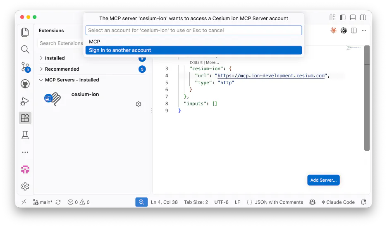Viewport: 387px width, 228px height.
Task: Open the Explorer files icon
Action: tap(25, 32)
